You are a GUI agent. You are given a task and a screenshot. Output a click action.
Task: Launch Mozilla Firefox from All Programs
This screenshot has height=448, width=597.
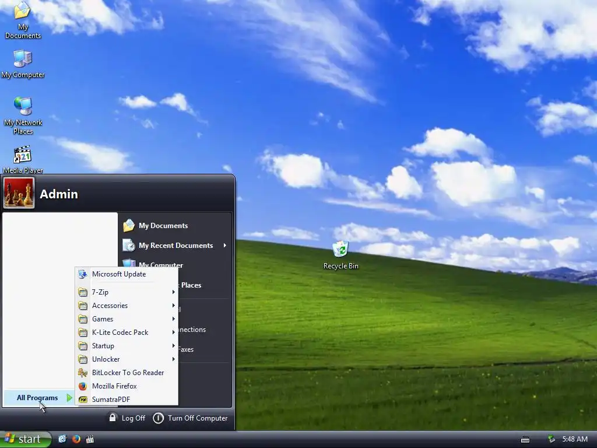click(127, 386)
